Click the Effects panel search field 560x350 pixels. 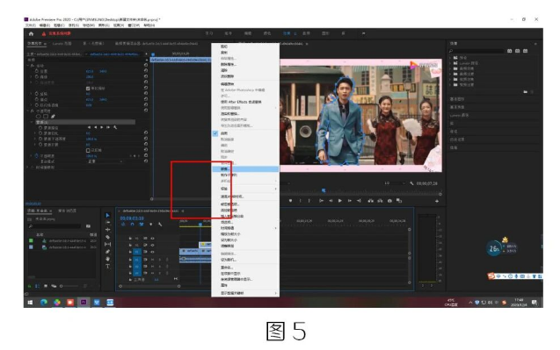click(476, 51)
